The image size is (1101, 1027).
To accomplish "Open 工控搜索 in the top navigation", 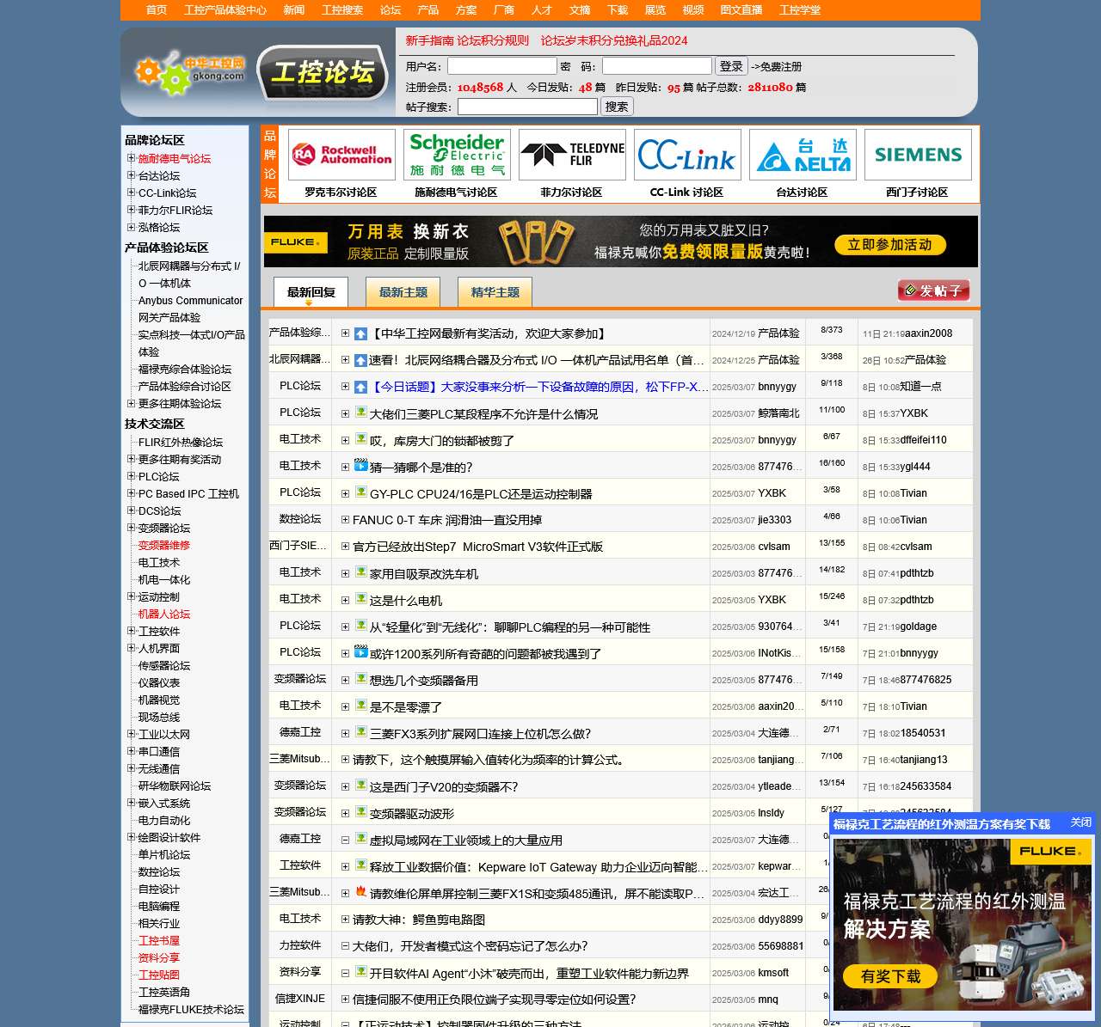I will click(342, 10).
